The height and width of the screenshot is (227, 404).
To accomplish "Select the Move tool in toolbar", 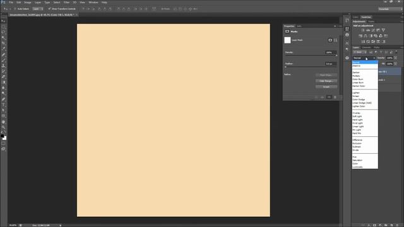I will [x=3, y=21].
